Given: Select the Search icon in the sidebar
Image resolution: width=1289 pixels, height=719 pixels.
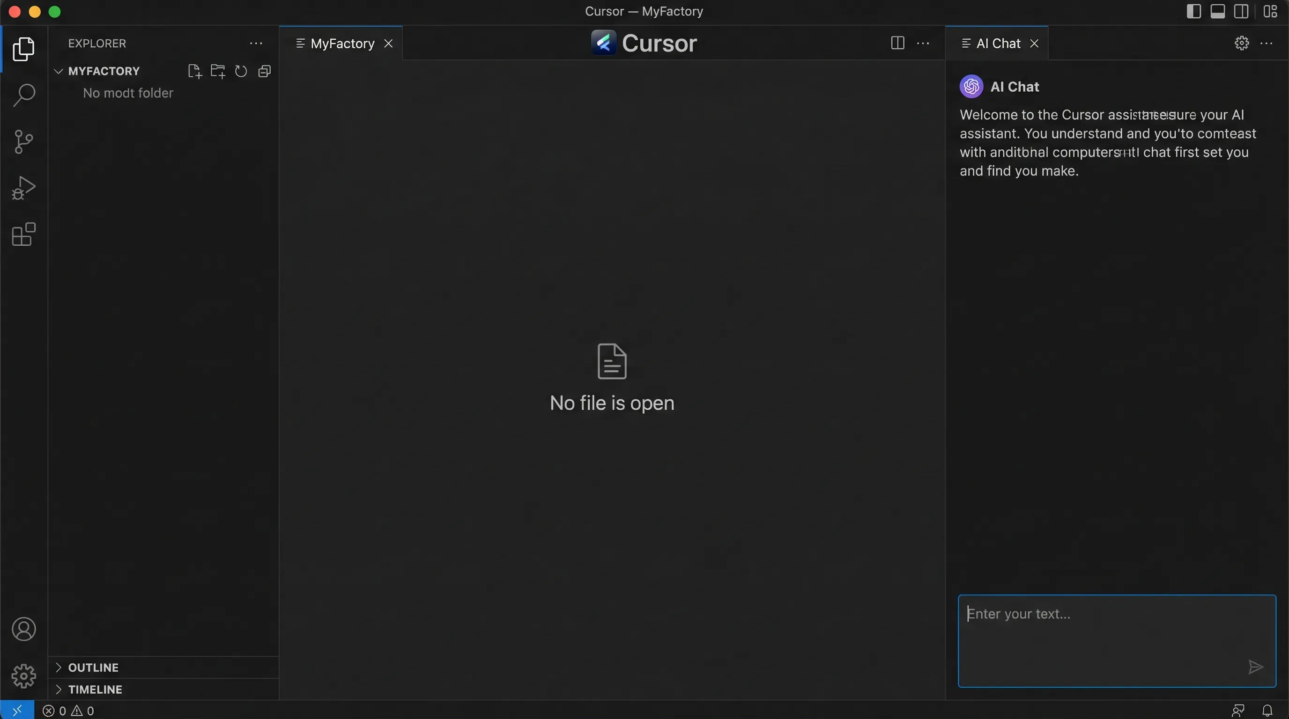Looking at the screenshot, I should (23, 95).
